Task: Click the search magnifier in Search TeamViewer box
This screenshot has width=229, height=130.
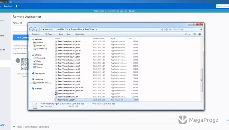Action: pyautogui.click(x=201, y=29)
